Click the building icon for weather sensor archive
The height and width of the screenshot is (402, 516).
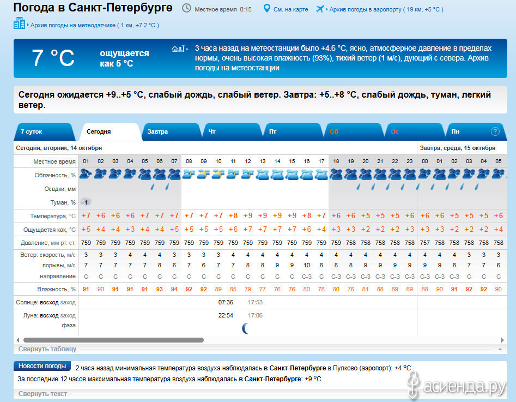point(19,23)
